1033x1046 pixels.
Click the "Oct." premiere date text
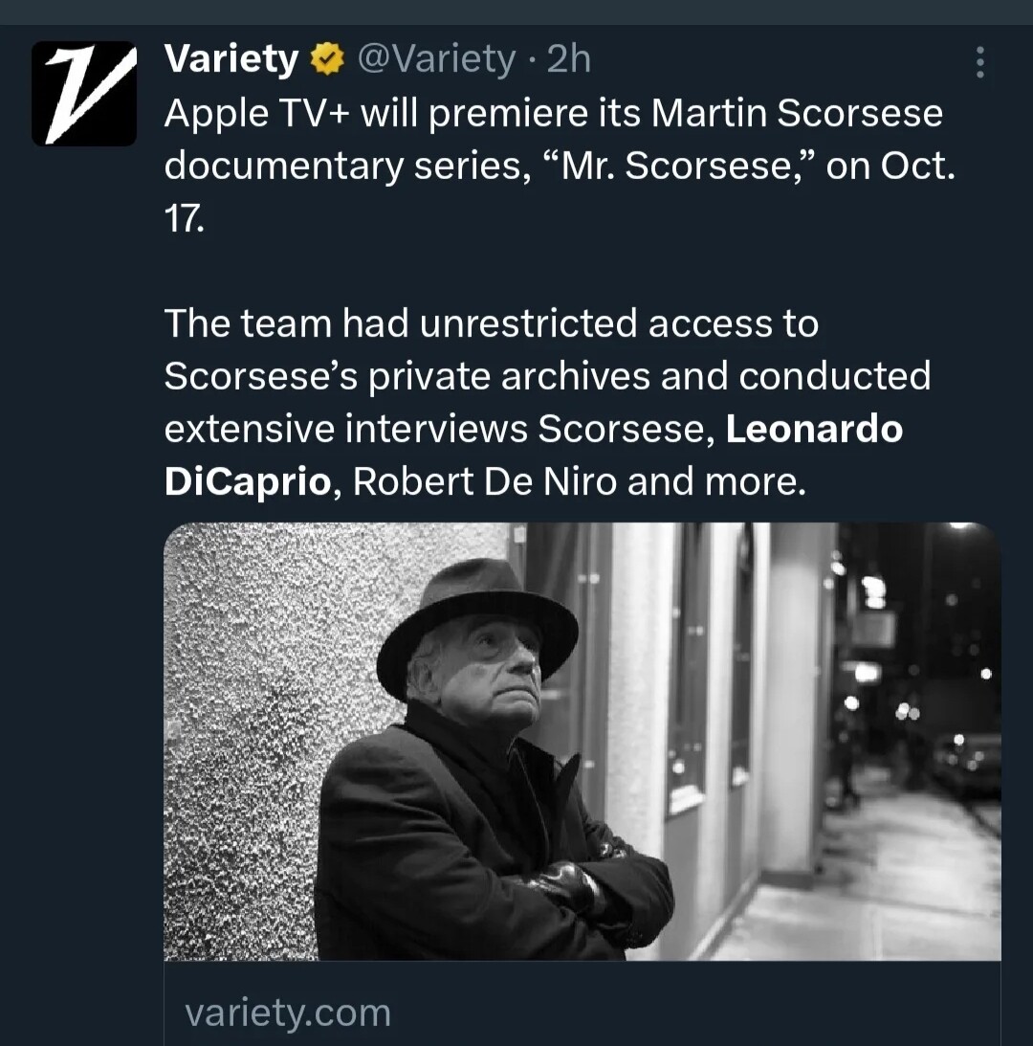pyautogui.click(x=916, y=167)
